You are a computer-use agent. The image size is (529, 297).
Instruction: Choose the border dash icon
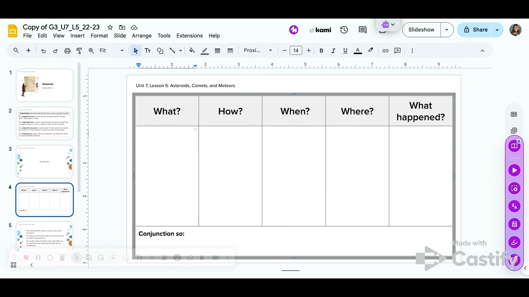[x=230, y=51]
